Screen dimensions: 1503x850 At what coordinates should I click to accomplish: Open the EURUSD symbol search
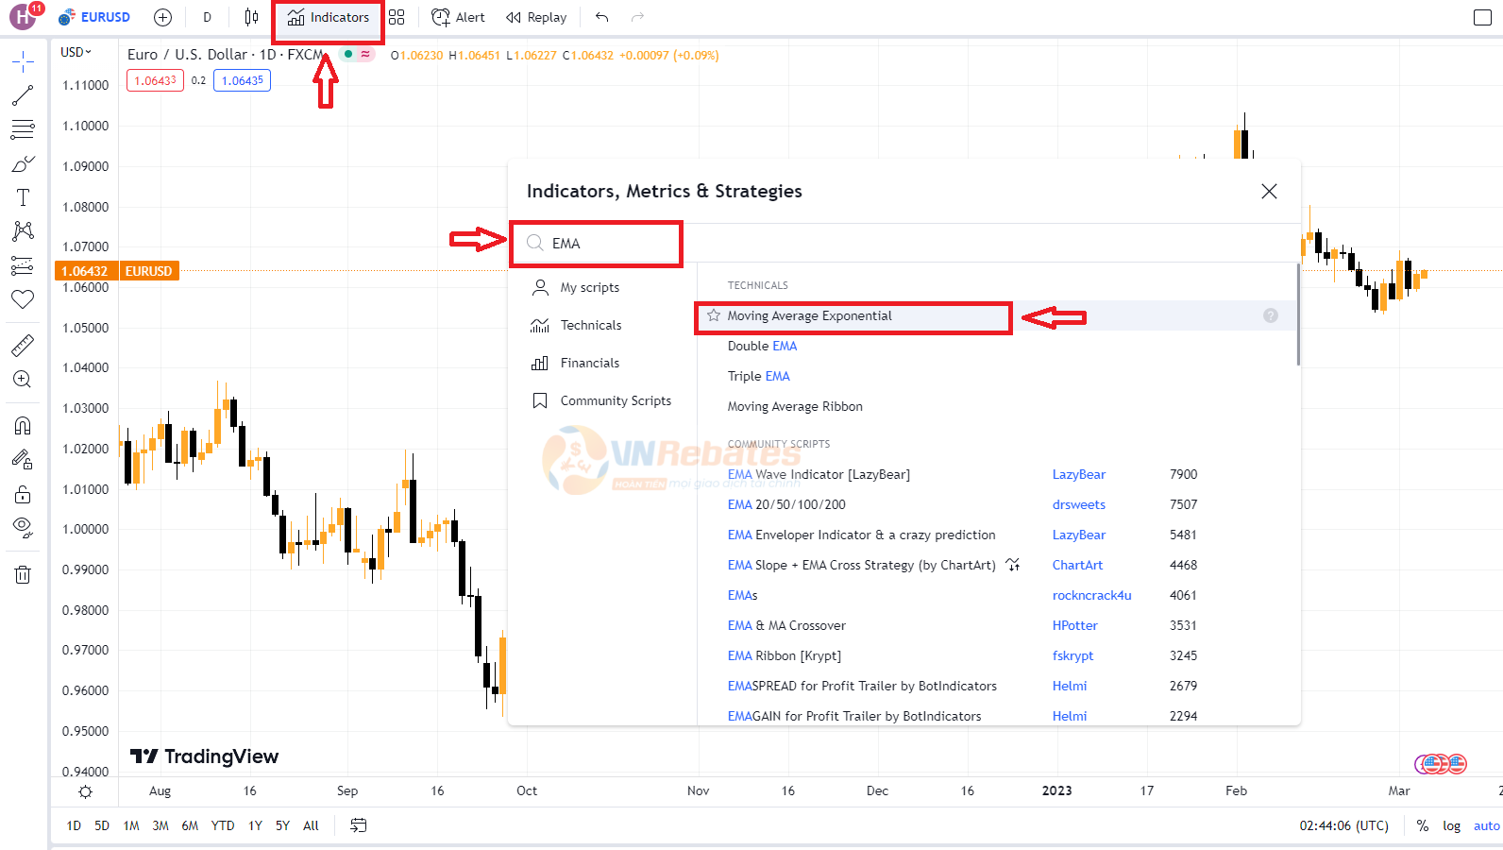pyautogui.click(x=94, y=17)
